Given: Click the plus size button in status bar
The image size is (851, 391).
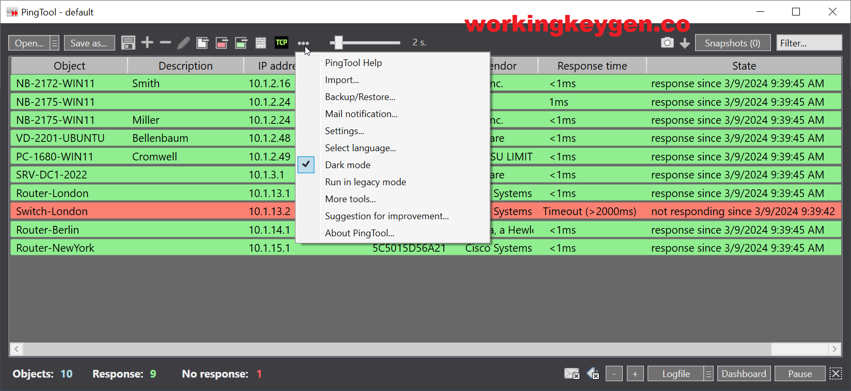Looking at the screenshot, I should pos(635,373).
